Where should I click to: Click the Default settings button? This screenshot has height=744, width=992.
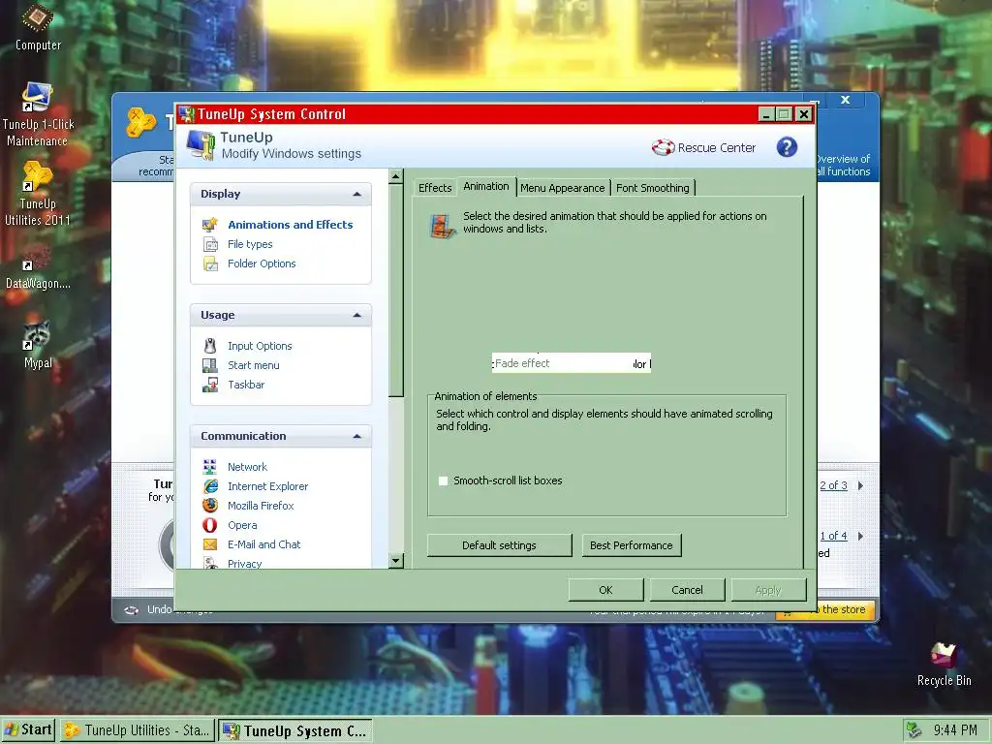point(499,545)
